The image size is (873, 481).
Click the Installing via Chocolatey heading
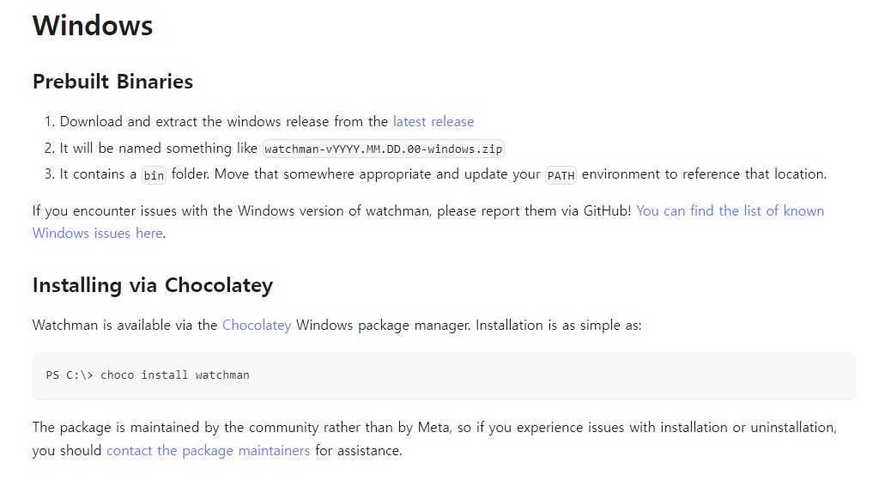point(153,285)
